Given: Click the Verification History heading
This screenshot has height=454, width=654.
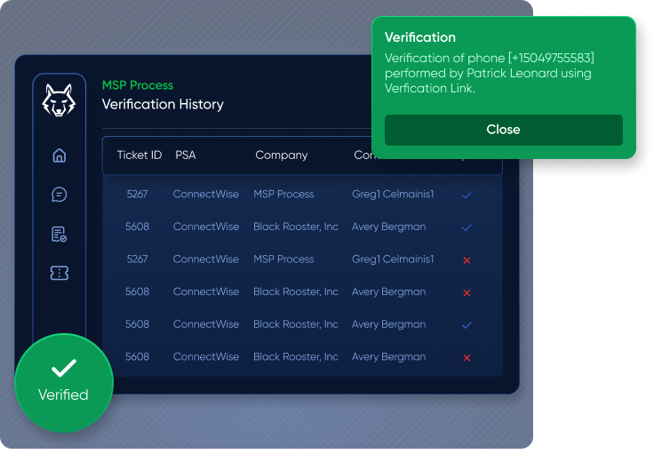Looking at the screenshot, I should [x=163, y=104].
